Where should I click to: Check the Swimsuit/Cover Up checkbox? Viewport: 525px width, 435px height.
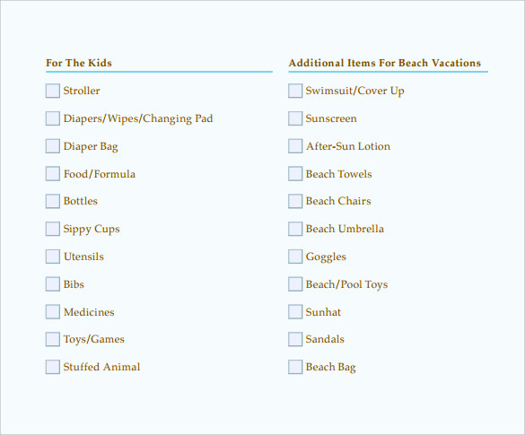[x=295, y=91]
